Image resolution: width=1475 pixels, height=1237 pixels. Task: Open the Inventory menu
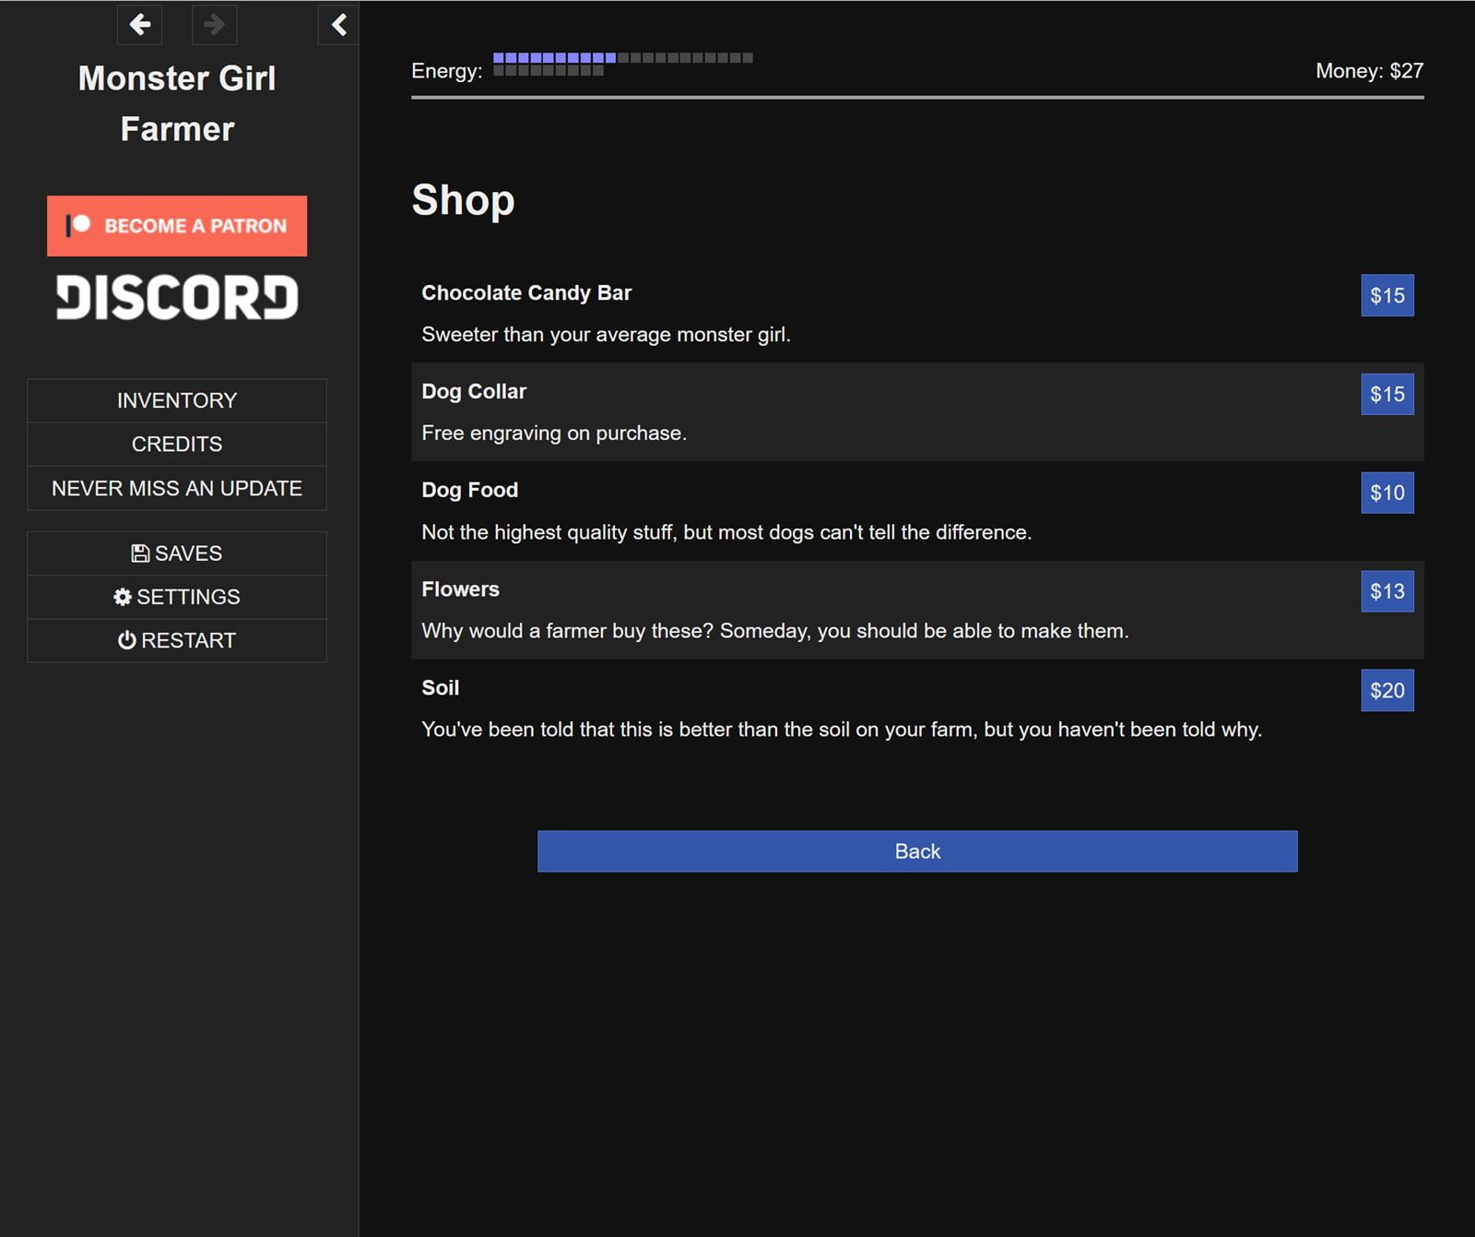177,399
